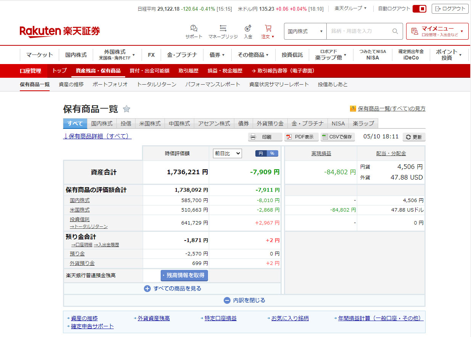Open PDF表示 to view as PDF
This screenshot has height=337, width=471.
point(301,137)
